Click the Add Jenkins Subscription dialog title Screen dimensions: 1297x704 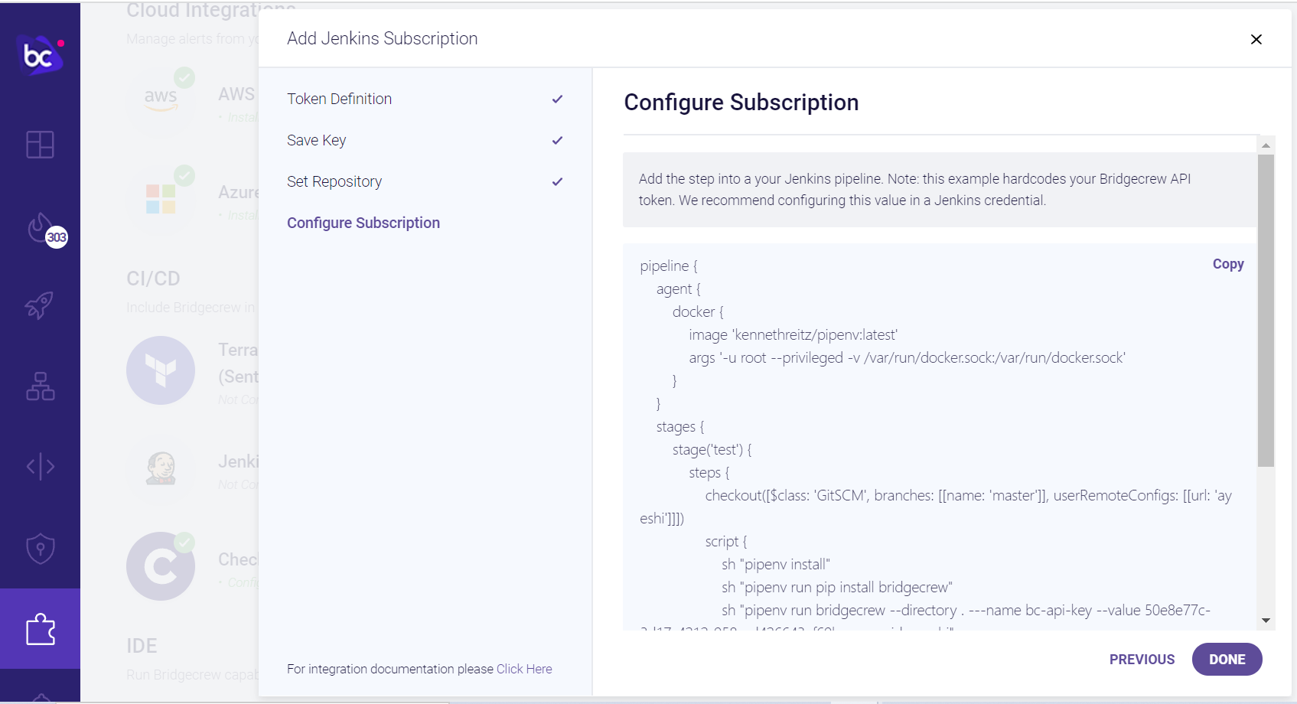point(382,38)
